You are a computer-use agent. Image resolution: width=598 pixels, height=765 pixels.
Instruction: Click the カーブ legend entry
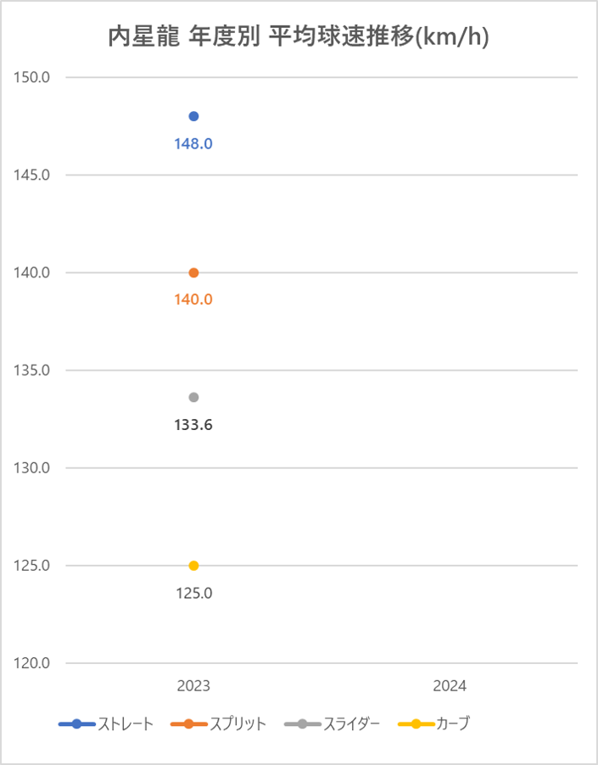coord(434,723)
